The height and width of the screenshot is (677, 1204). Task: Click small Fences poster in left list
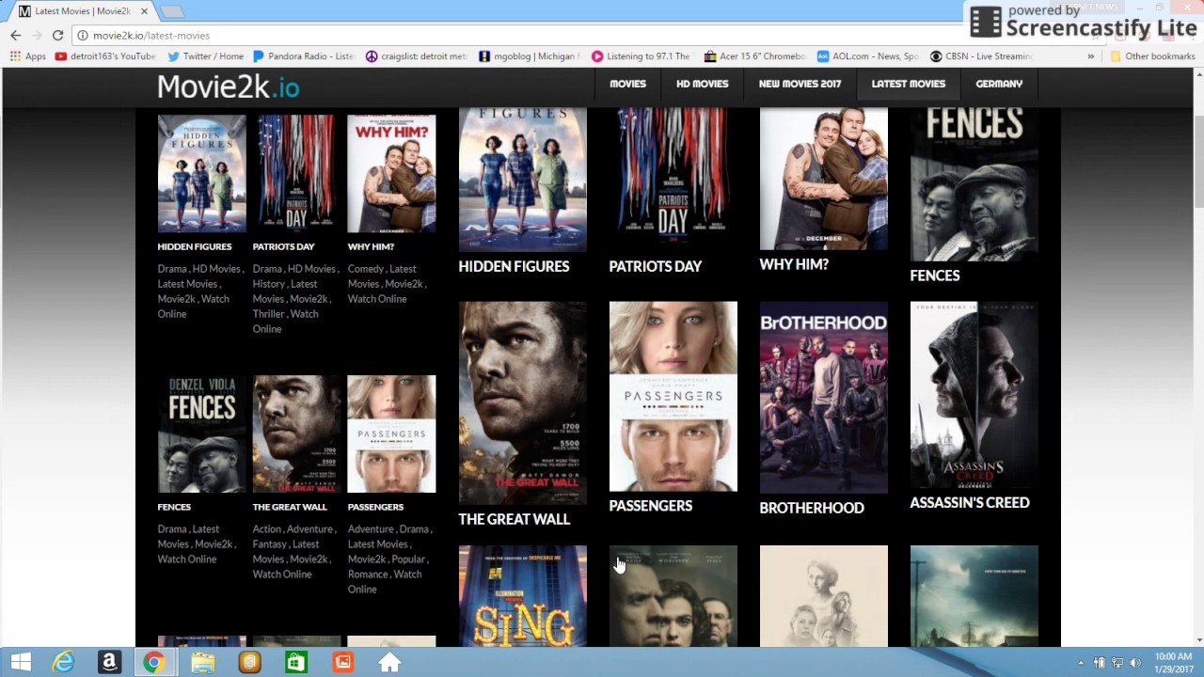[201, 433]
